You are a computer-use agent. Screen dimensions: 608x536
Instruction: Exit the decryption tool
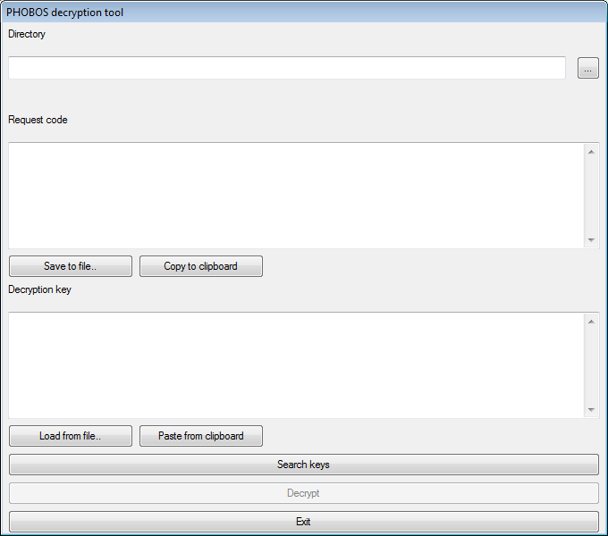point(304,522)
